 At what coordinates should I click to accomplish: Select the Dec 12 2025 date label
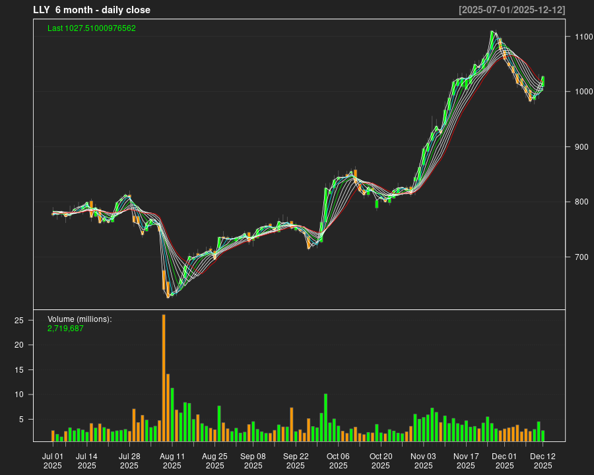click(x=543, y=460)
